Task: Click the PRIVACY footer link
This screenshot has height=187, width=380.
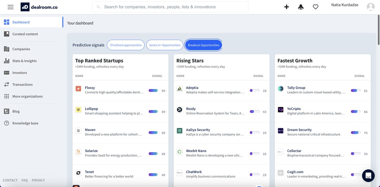Action: click(38, 180)
